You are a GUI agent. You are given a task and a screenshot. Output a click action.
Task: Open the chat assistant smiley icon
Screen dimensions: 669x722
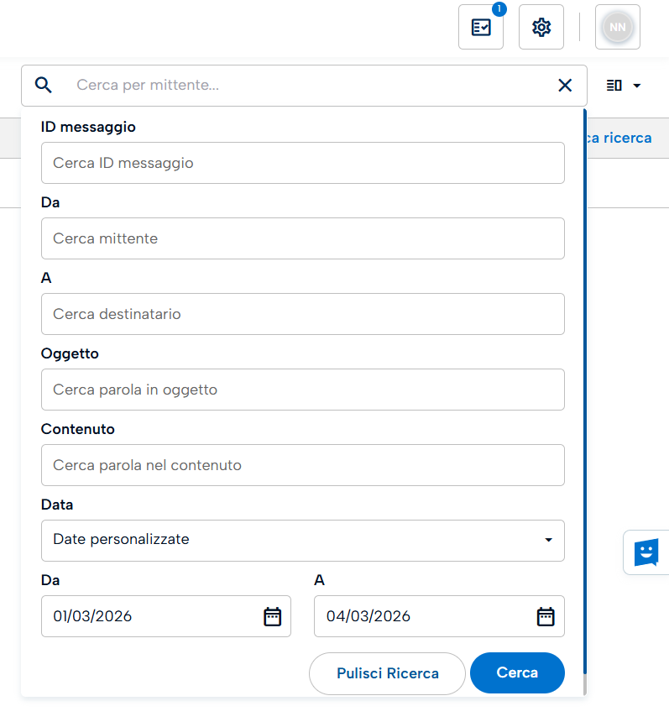pos(645,552)
